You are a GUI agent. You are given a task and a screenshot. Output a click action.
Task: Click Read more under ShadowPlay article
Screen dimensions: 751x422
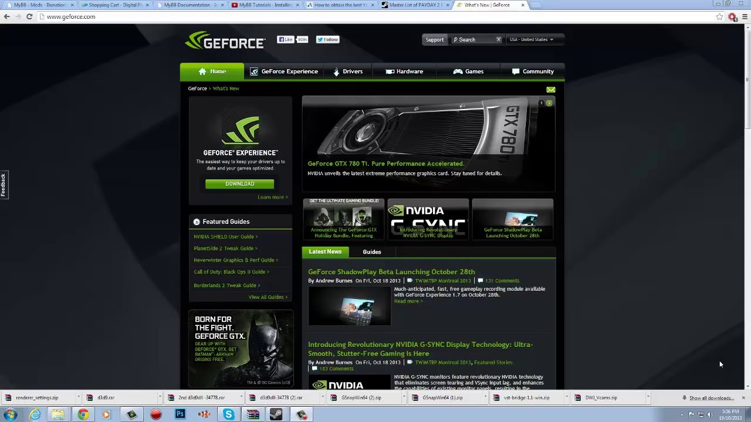(408, 301)
